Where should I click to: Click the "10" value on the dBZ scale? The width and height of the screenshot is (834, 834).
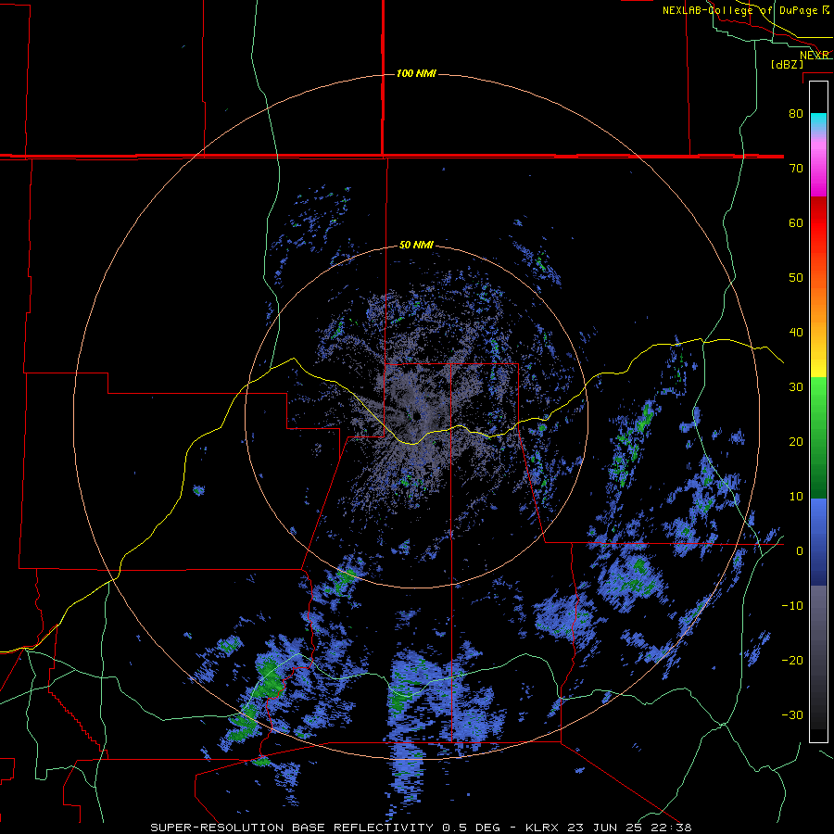tap(796, 498)
